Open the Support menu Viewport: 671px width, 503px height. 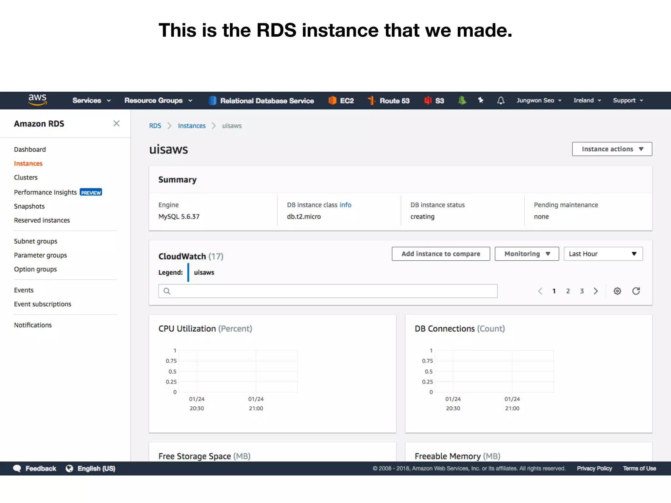tap(628, 100)
